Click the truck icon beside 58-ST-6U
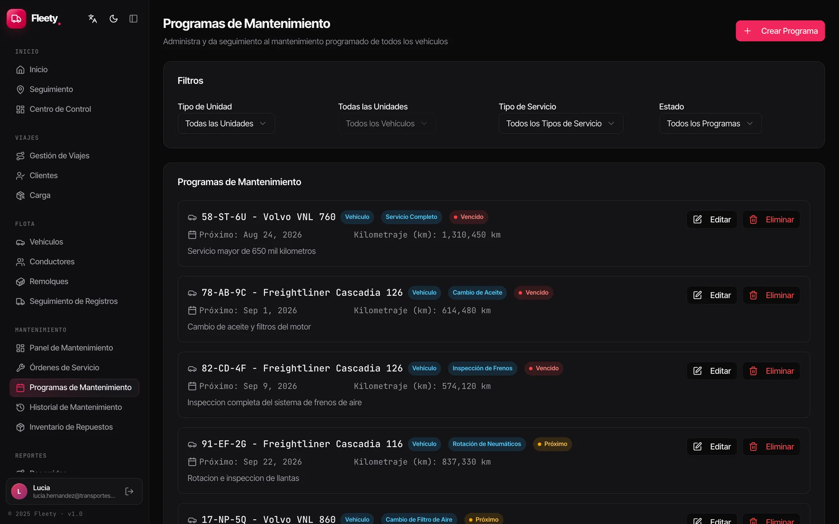839x524 pixels. [192, 217]
